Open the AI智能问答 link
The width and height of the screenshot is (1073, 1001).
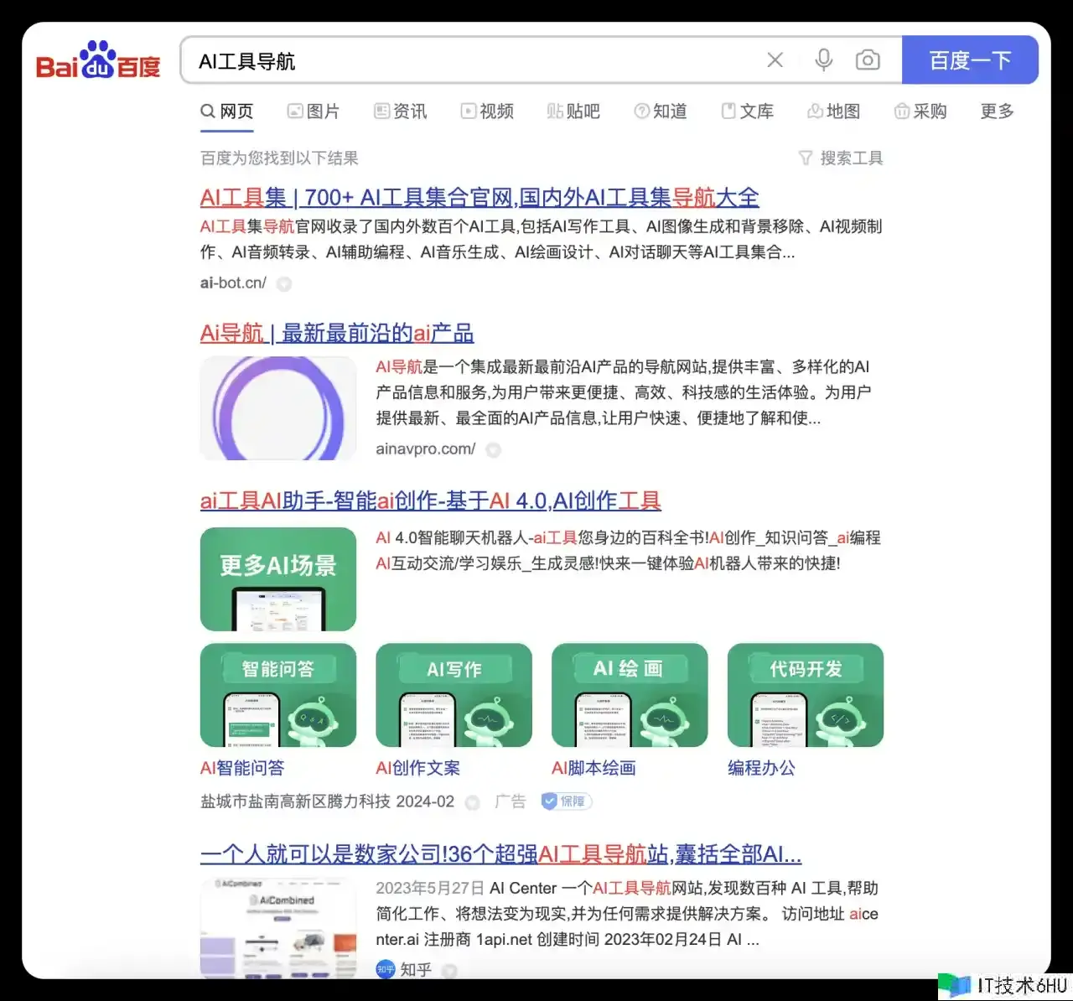tap(242, 768)
